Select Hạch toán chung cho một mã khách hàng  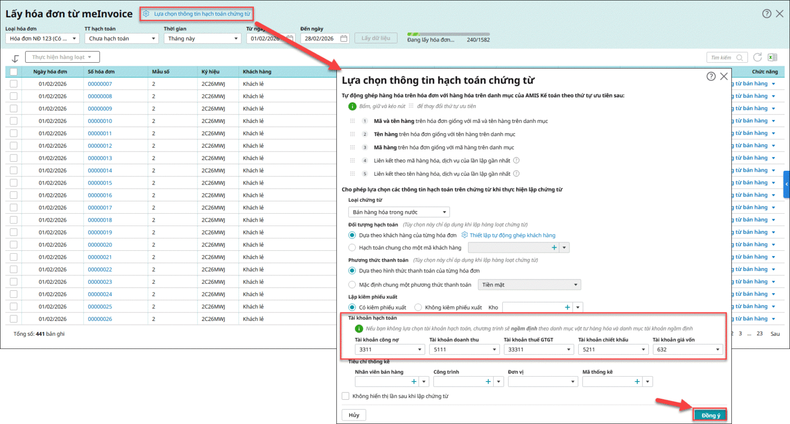coord(352,248)
